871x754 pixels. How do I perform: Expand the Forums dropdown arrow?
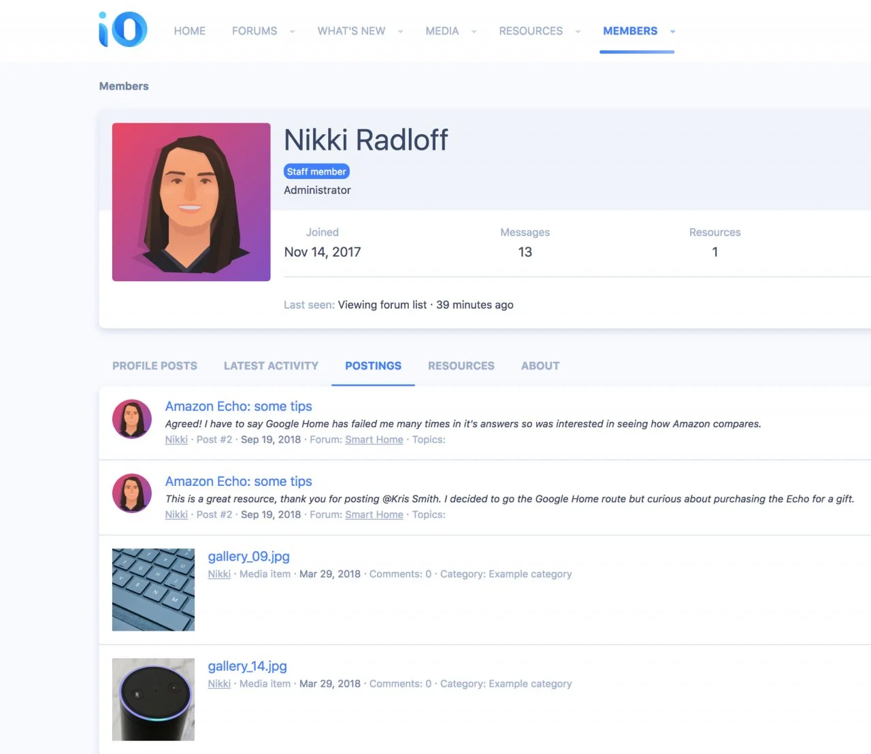click(293, 31)
